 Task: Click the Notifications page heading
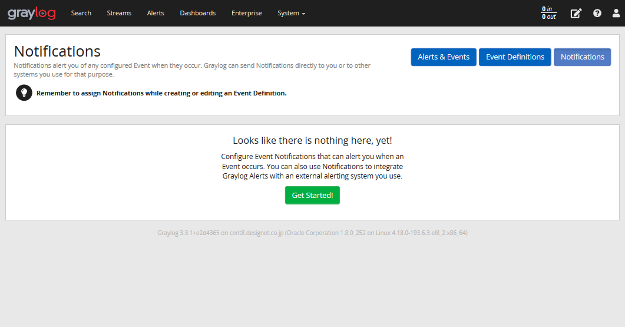pyautogui.click(x=57, y=51)
